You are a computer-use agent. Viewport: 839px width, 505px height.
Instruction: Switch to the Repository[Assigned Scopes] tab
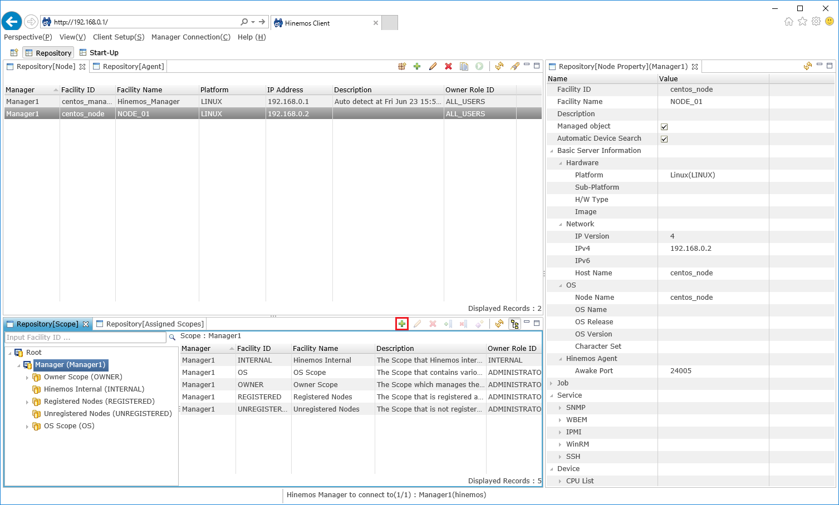(150, 324)
